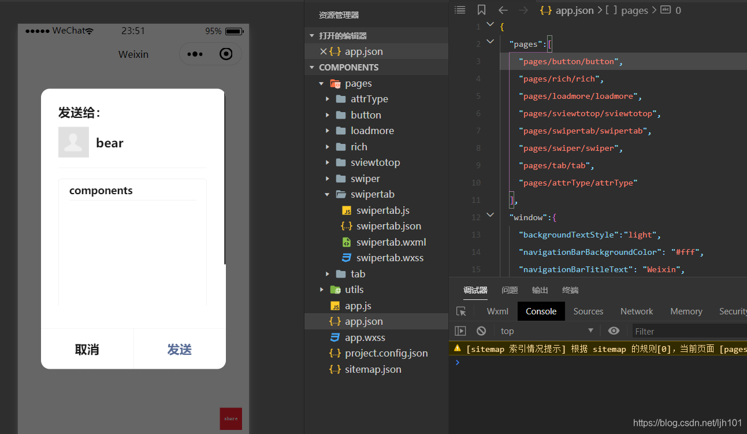Confirm sending with 发送 button
This screenshot has height=434, width=747.
point(180,349)
